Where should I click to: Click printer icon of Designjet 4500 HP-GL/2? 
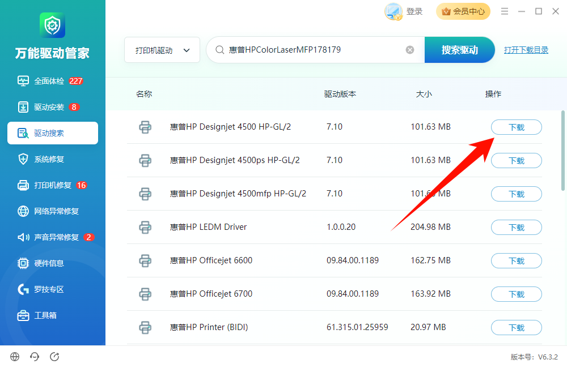[x=145, y=127]
